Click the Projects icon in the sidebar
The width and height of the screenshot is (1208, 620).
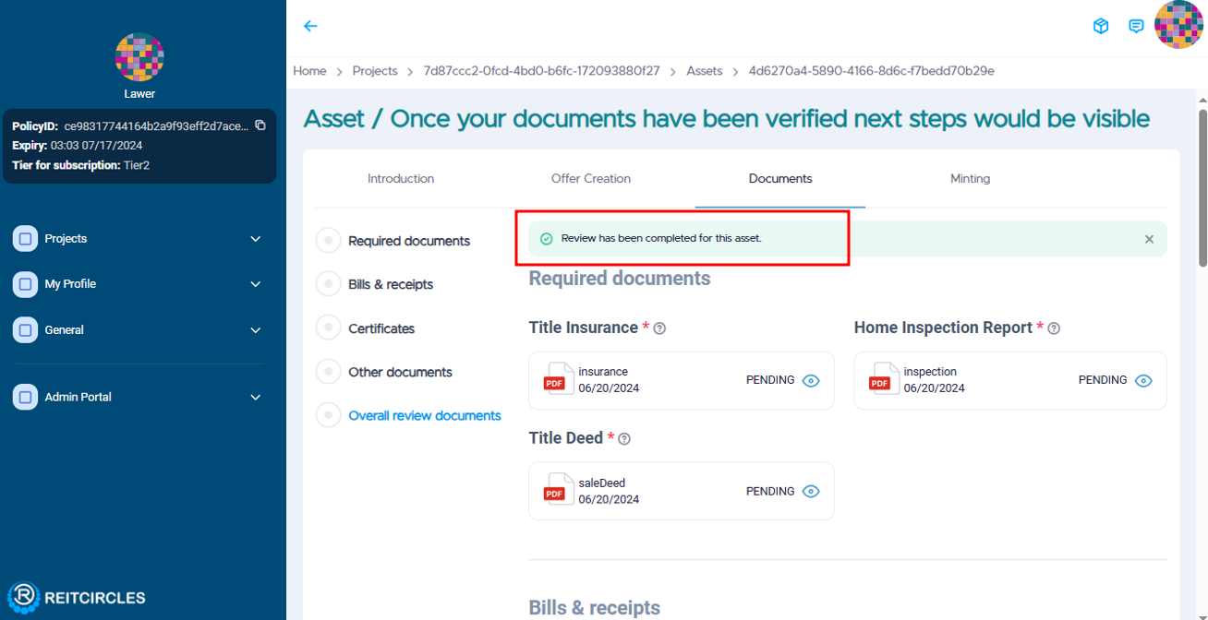[25, 238]
